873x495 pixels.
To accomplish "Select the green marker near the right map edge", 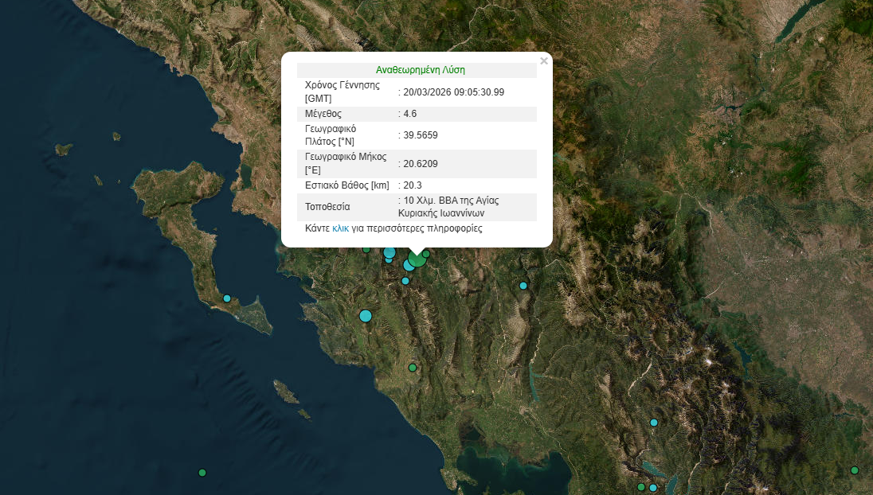I will coord(855,470).
